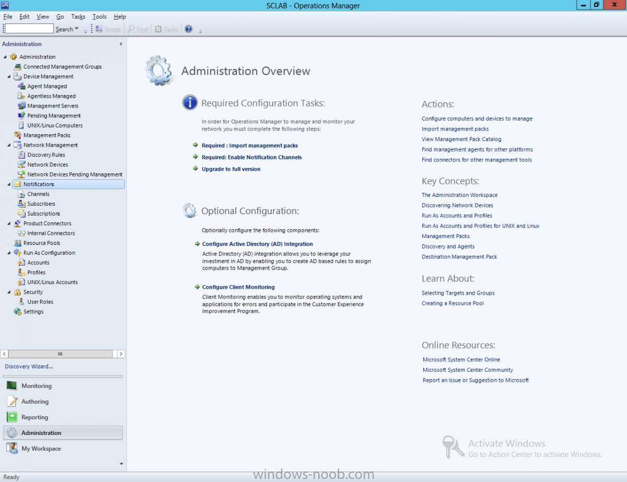Image resolution: width=627 pixels, height=482 pixels.
Task: Collapse the Device Management node
Action: point(9,77)
